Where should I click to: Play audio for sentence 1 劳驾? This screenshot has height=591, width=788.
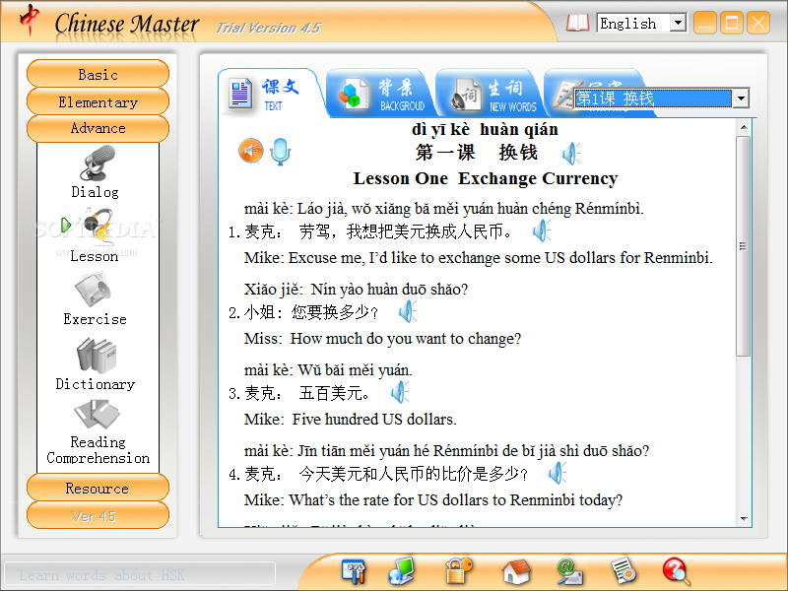[x=542, y=230]
